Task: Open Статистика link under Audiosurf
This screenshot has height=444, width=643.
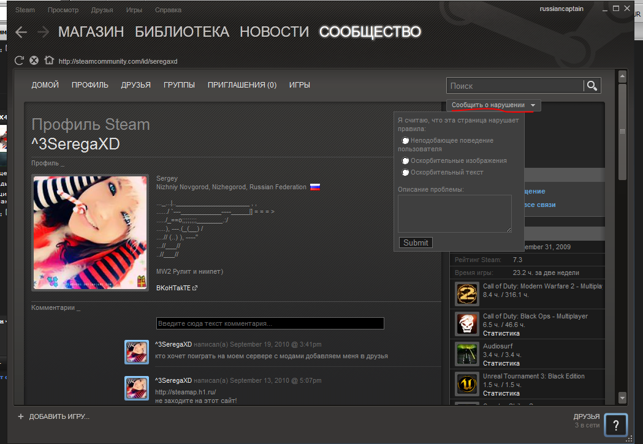Action: click(501, 363)
